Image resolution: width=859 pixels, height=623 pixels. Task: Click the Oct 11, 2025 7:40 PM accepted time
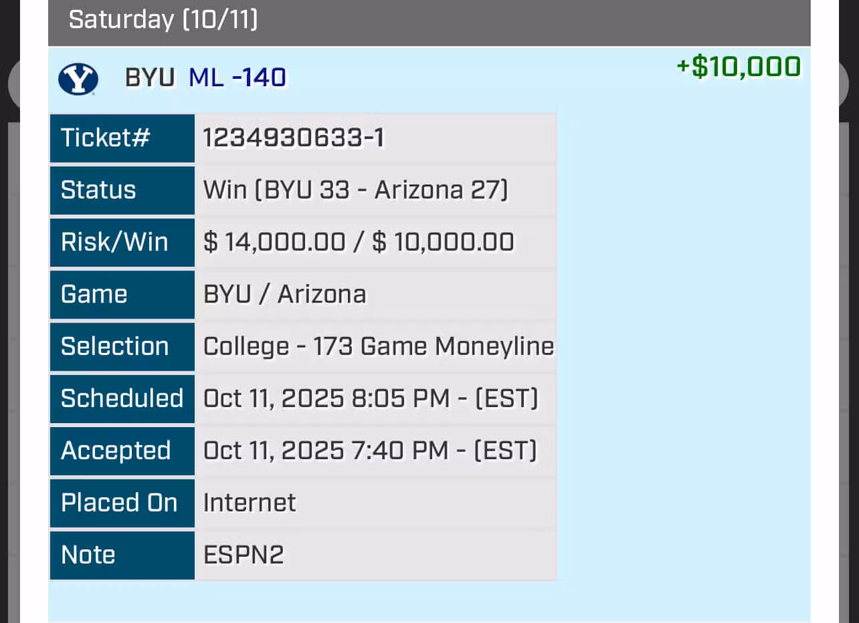tap(369, 451)
